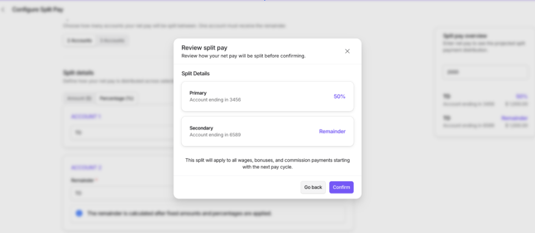Close the Review split pay dialog
This screenshot has height=233, width=535.
(347, 51)
